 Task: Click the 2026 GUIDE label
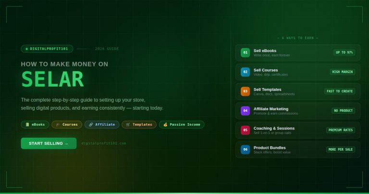pyautogui.click(x=107, y=49)
